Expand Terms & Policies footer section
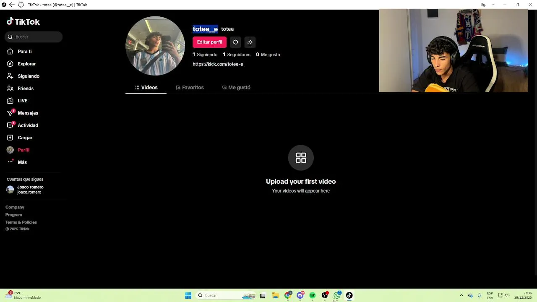537x302 pixels. click(x=21, y=222)
